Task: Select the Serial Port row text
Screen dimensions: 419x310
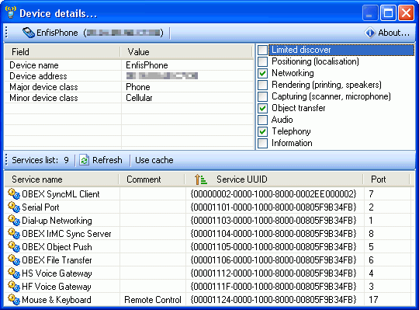Action: (x=40, y=207)
